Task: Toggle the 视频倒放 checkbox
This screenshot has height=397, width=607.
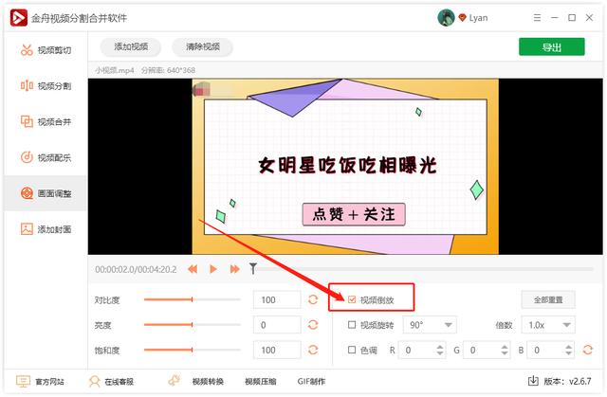Action: coord(353,300)
